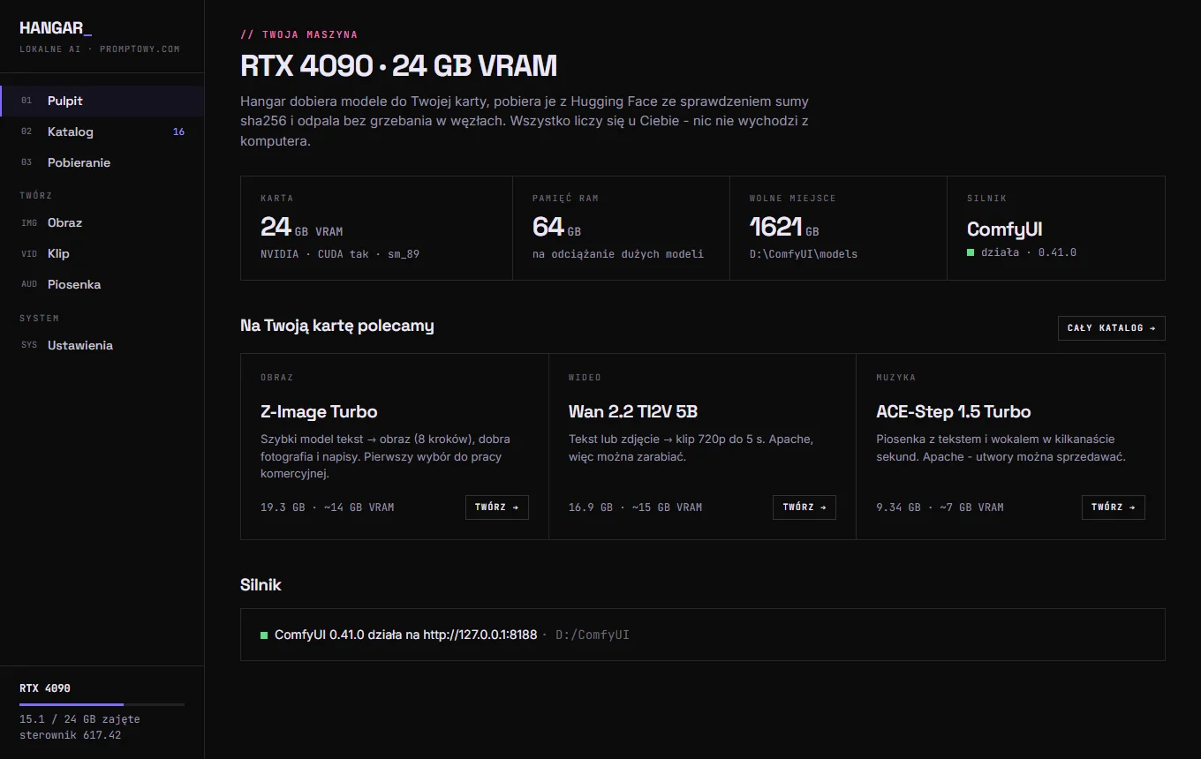The width and height of the screenshot is (1201, 759).
Task: Click the VRAM usage progress bar
Action: pyautogui.click(x=102, y=704)
